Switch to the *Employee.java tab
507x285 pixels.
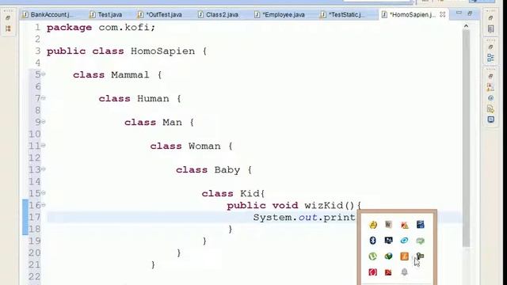(x=280, y=14)
